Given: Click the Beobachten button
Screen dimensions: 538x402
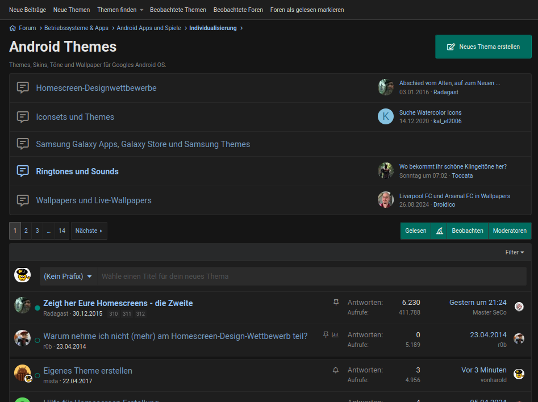Looking at the screenshot, I should (468, 231).
